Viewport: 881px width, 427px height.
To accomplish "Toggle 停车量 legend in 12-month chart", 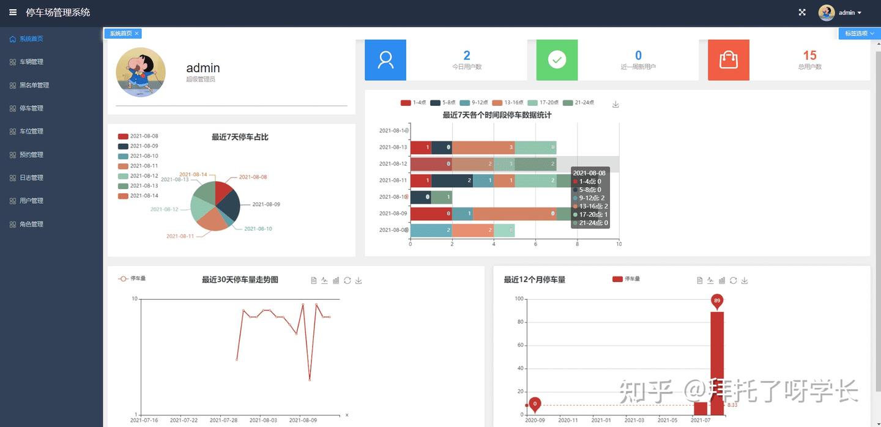I will pos(626,279).
